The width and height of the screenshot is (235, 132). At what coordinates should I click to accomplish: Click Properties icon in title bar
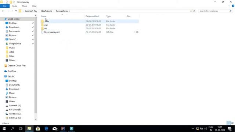click(x=7, y=2)
